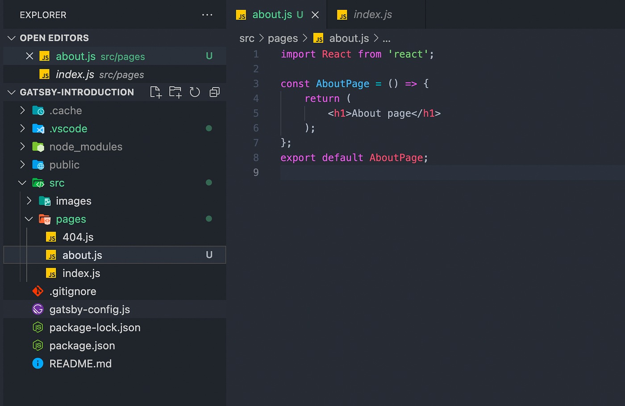Click the README.md info icon
Viewport: 625px width, 406px height.
38,363
